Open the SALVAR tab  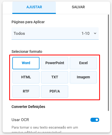coord(78,7)
